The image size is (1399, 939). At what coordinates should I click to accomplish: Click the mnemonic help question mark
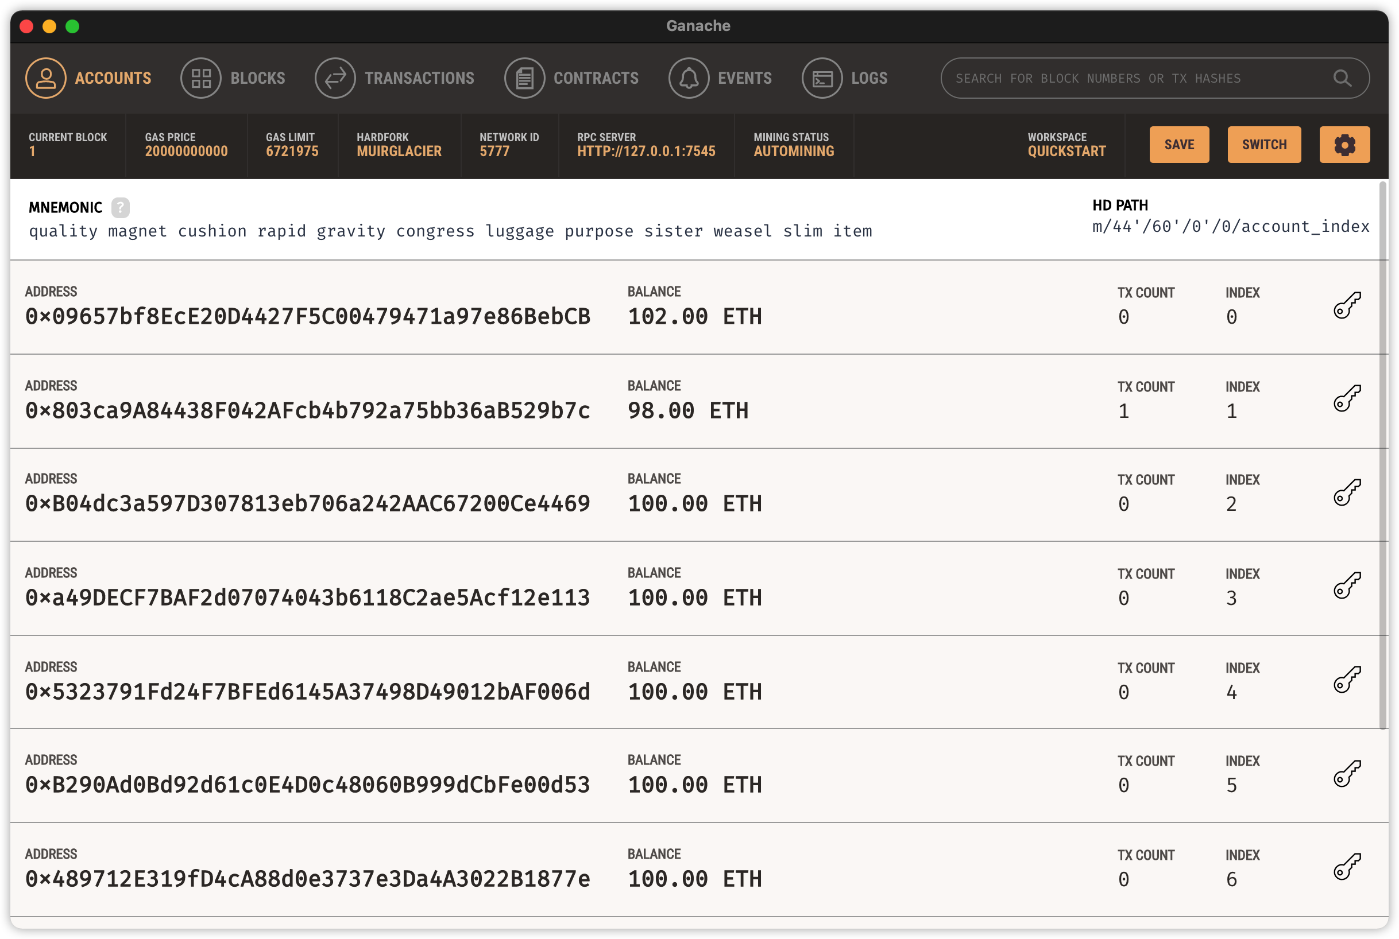[121, 207]
